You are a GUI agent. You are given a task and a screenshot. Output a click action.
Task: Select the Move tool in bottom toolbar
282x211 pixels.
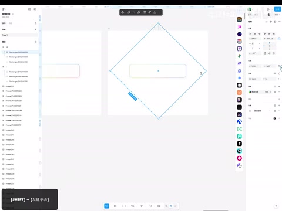pyautogui.click(x=106, y=206)
